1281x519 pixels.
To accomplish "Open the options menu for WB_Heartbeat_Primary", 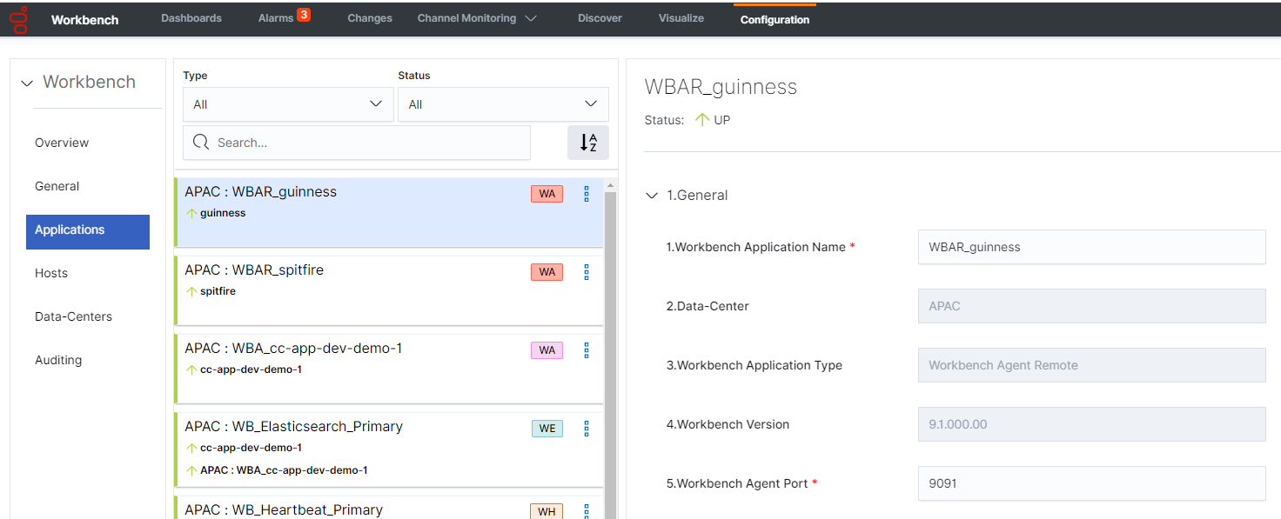I will (586, 509).
